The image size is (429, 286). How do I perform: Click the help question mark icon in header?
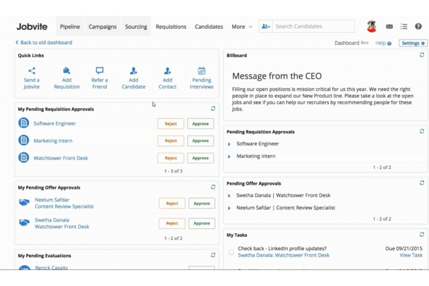point(418,27)
